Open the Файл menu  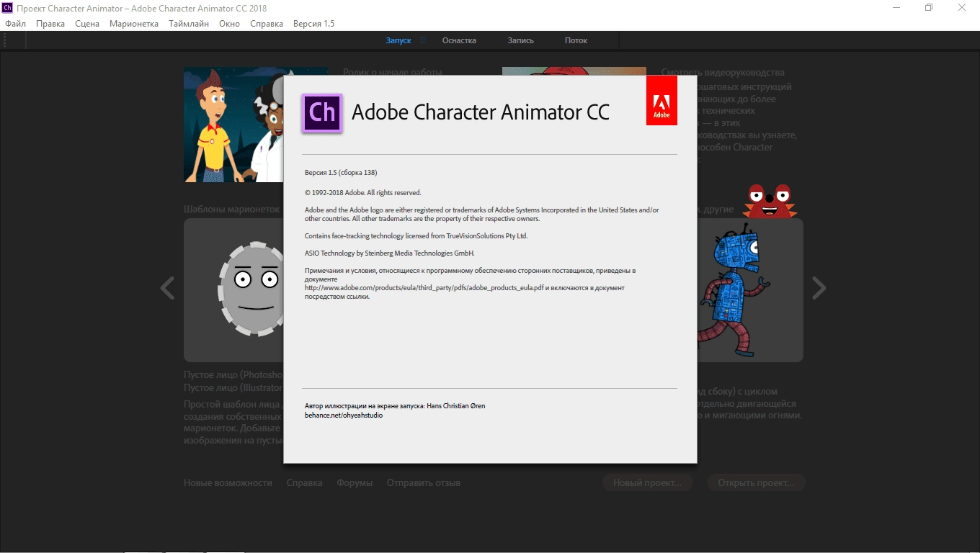point(15,24)
